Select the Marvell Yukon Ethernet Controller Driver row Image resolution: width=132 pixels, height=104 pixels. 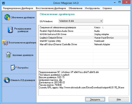[x=84, y=44]
